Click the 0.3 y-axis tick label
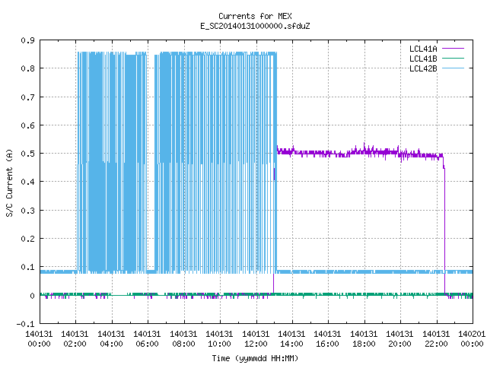The height and width of the screenshot is (365, 487). (x=27, y=211)
